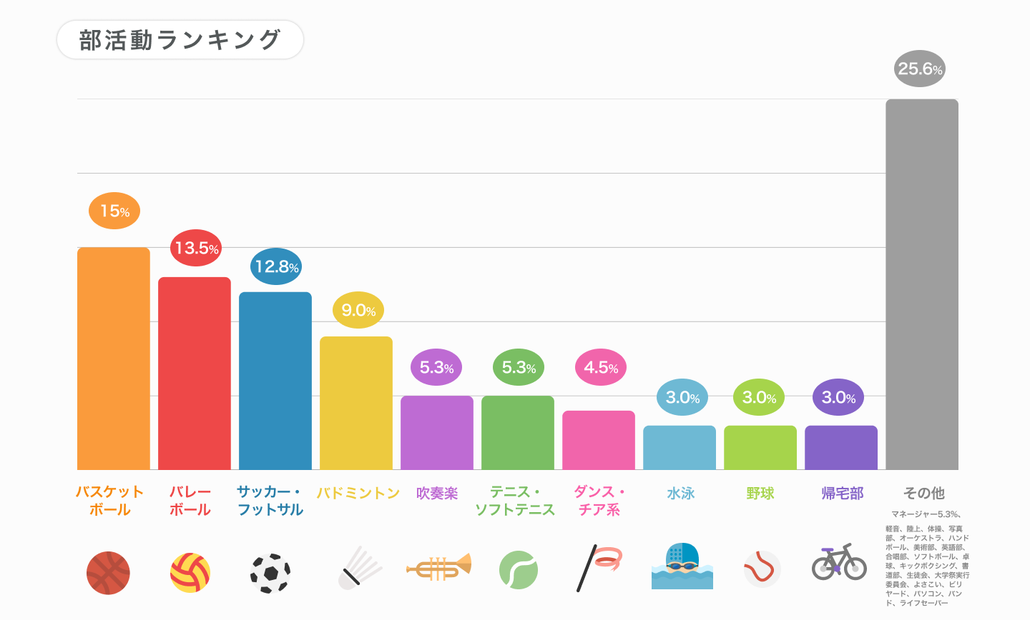Select the yellow badminton bar
1030x620 pixels.
356,403
